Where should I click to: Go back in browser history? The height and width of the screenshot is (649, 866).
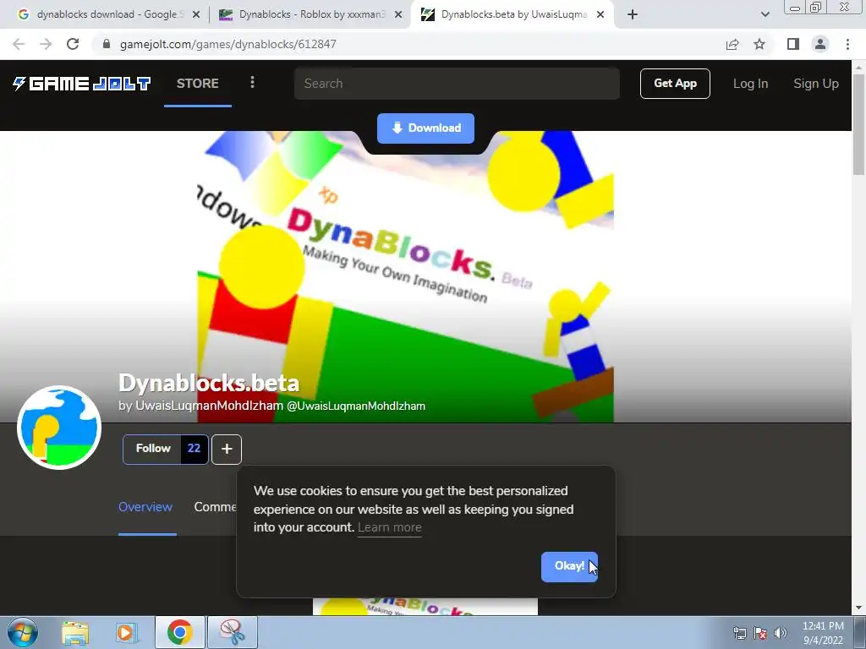[19, 44]
